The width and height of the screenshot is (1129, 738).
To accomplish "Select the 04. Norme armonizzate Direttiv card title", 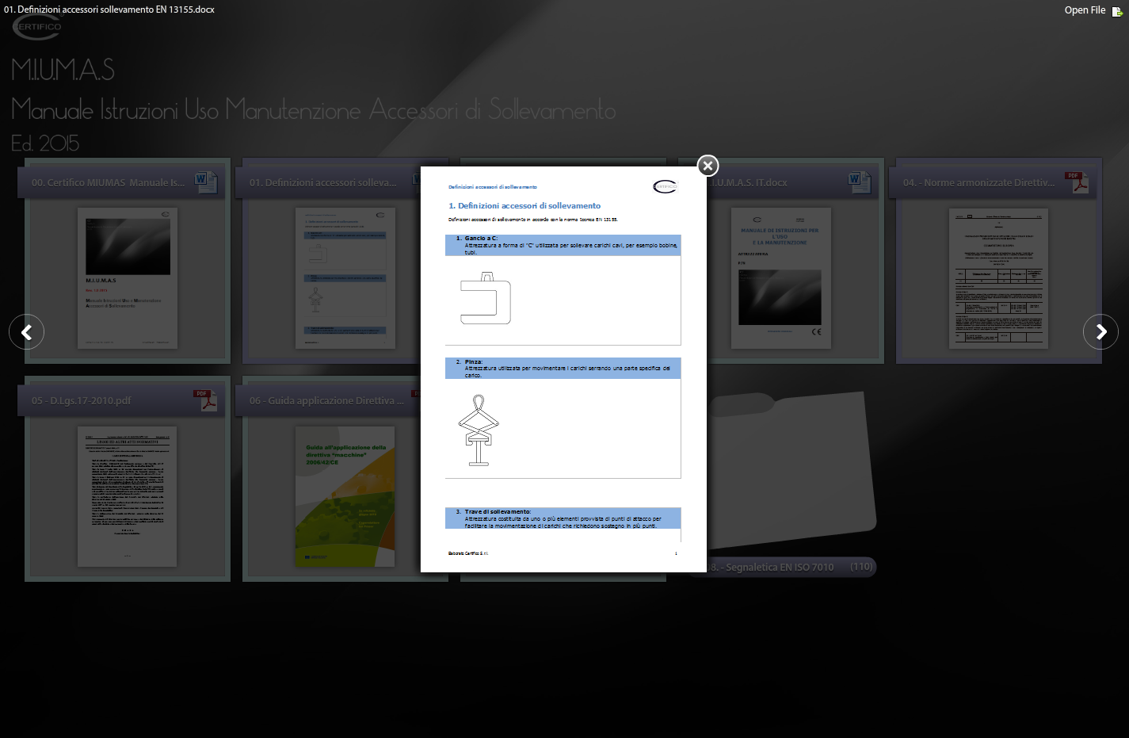I will tap(978, 182).
